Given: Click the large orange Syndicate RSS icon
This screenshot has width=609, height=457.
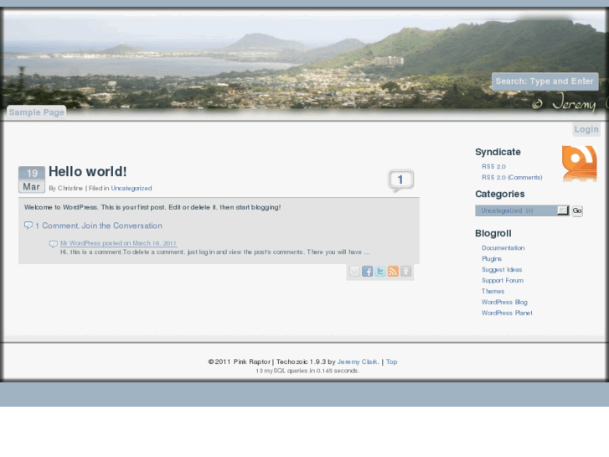Looking at the screenshot, I should tap(579, 163).
